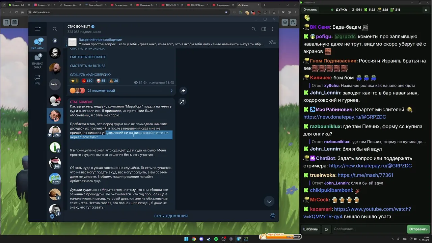Image resolution: width=432 pixels, height=243 pixels.
Task: Toggle the clown reaction with 55
Action: pos(101,81)
